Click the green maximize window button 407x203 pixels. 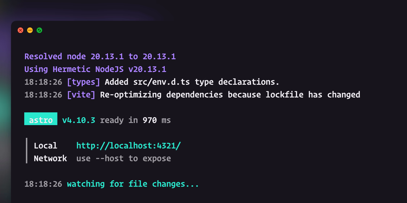tap(39, 30)
